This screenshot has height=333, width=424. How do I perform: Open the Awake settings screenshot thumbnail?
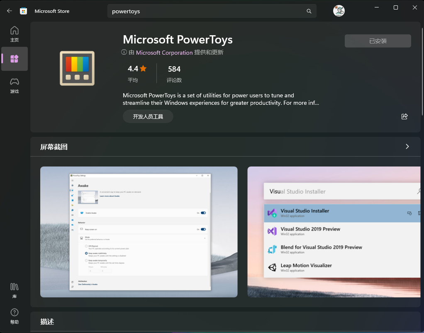coord(139,232)
